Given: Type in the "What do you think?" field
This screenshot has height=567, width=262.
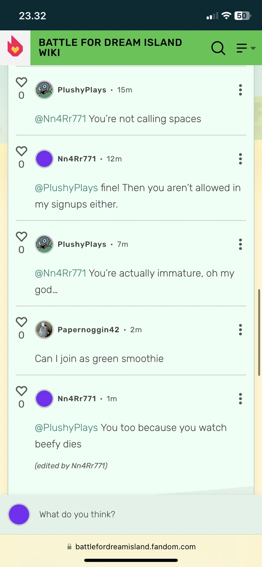Looking at the screenshot, I should 139,514.
